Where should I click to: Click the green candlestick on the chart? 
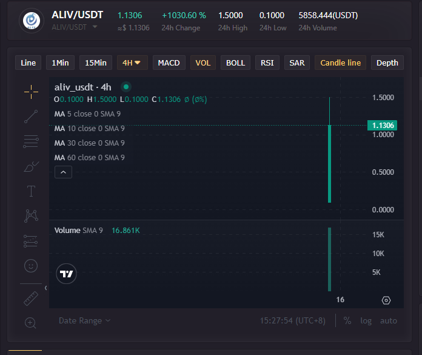329,164
